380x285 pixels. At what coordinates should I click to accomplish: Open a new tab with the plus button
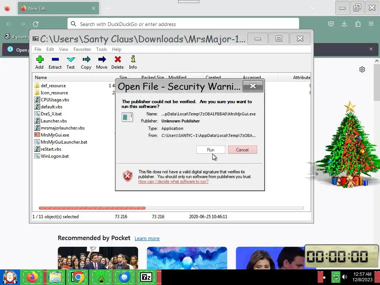click(x=108, y=9)
